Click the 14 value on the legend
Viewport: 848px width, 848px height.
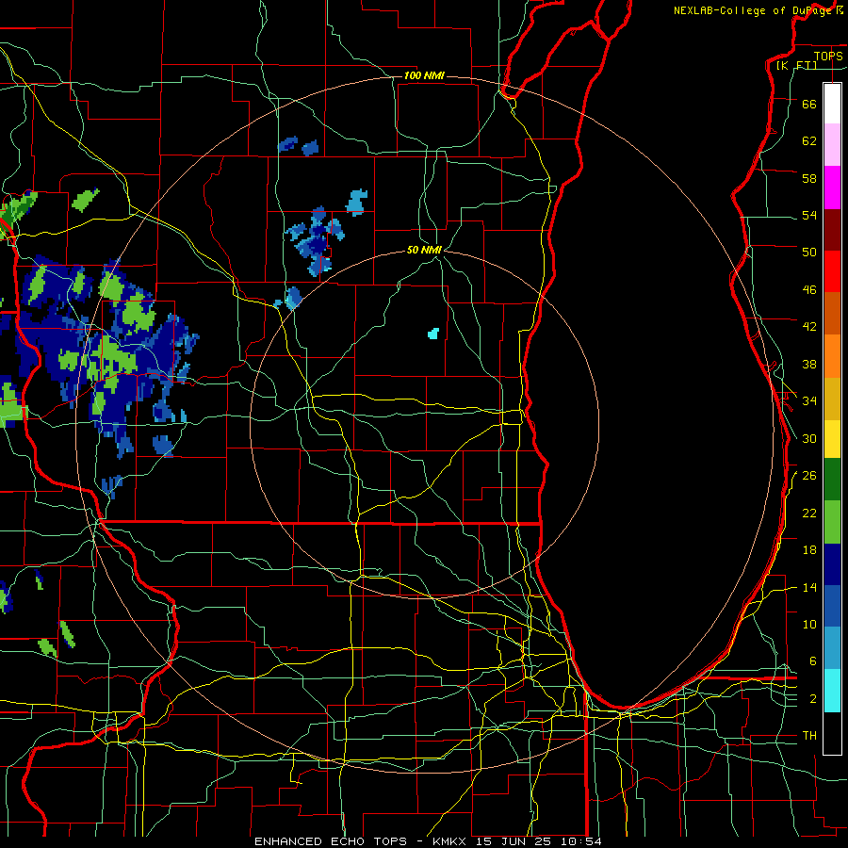pyautogui.click(x=809, y=587)
